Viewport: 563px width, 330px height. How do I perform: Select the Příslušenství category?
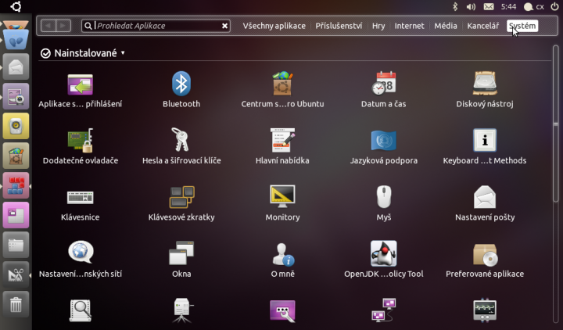[x=339, y=26]
